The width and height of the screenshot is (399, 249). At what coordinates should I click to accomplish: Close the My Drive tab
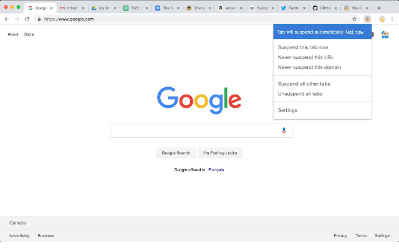point(115,8)
